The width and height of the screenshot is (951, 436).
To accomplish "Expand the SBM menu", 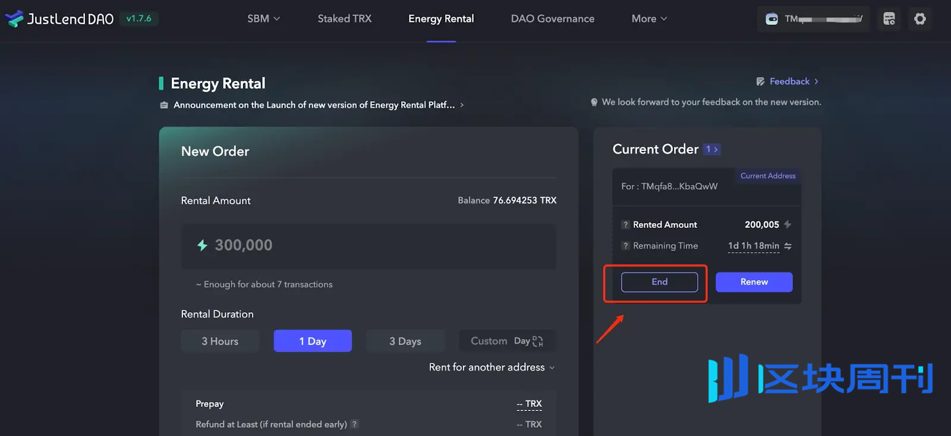I will (263, 18).
